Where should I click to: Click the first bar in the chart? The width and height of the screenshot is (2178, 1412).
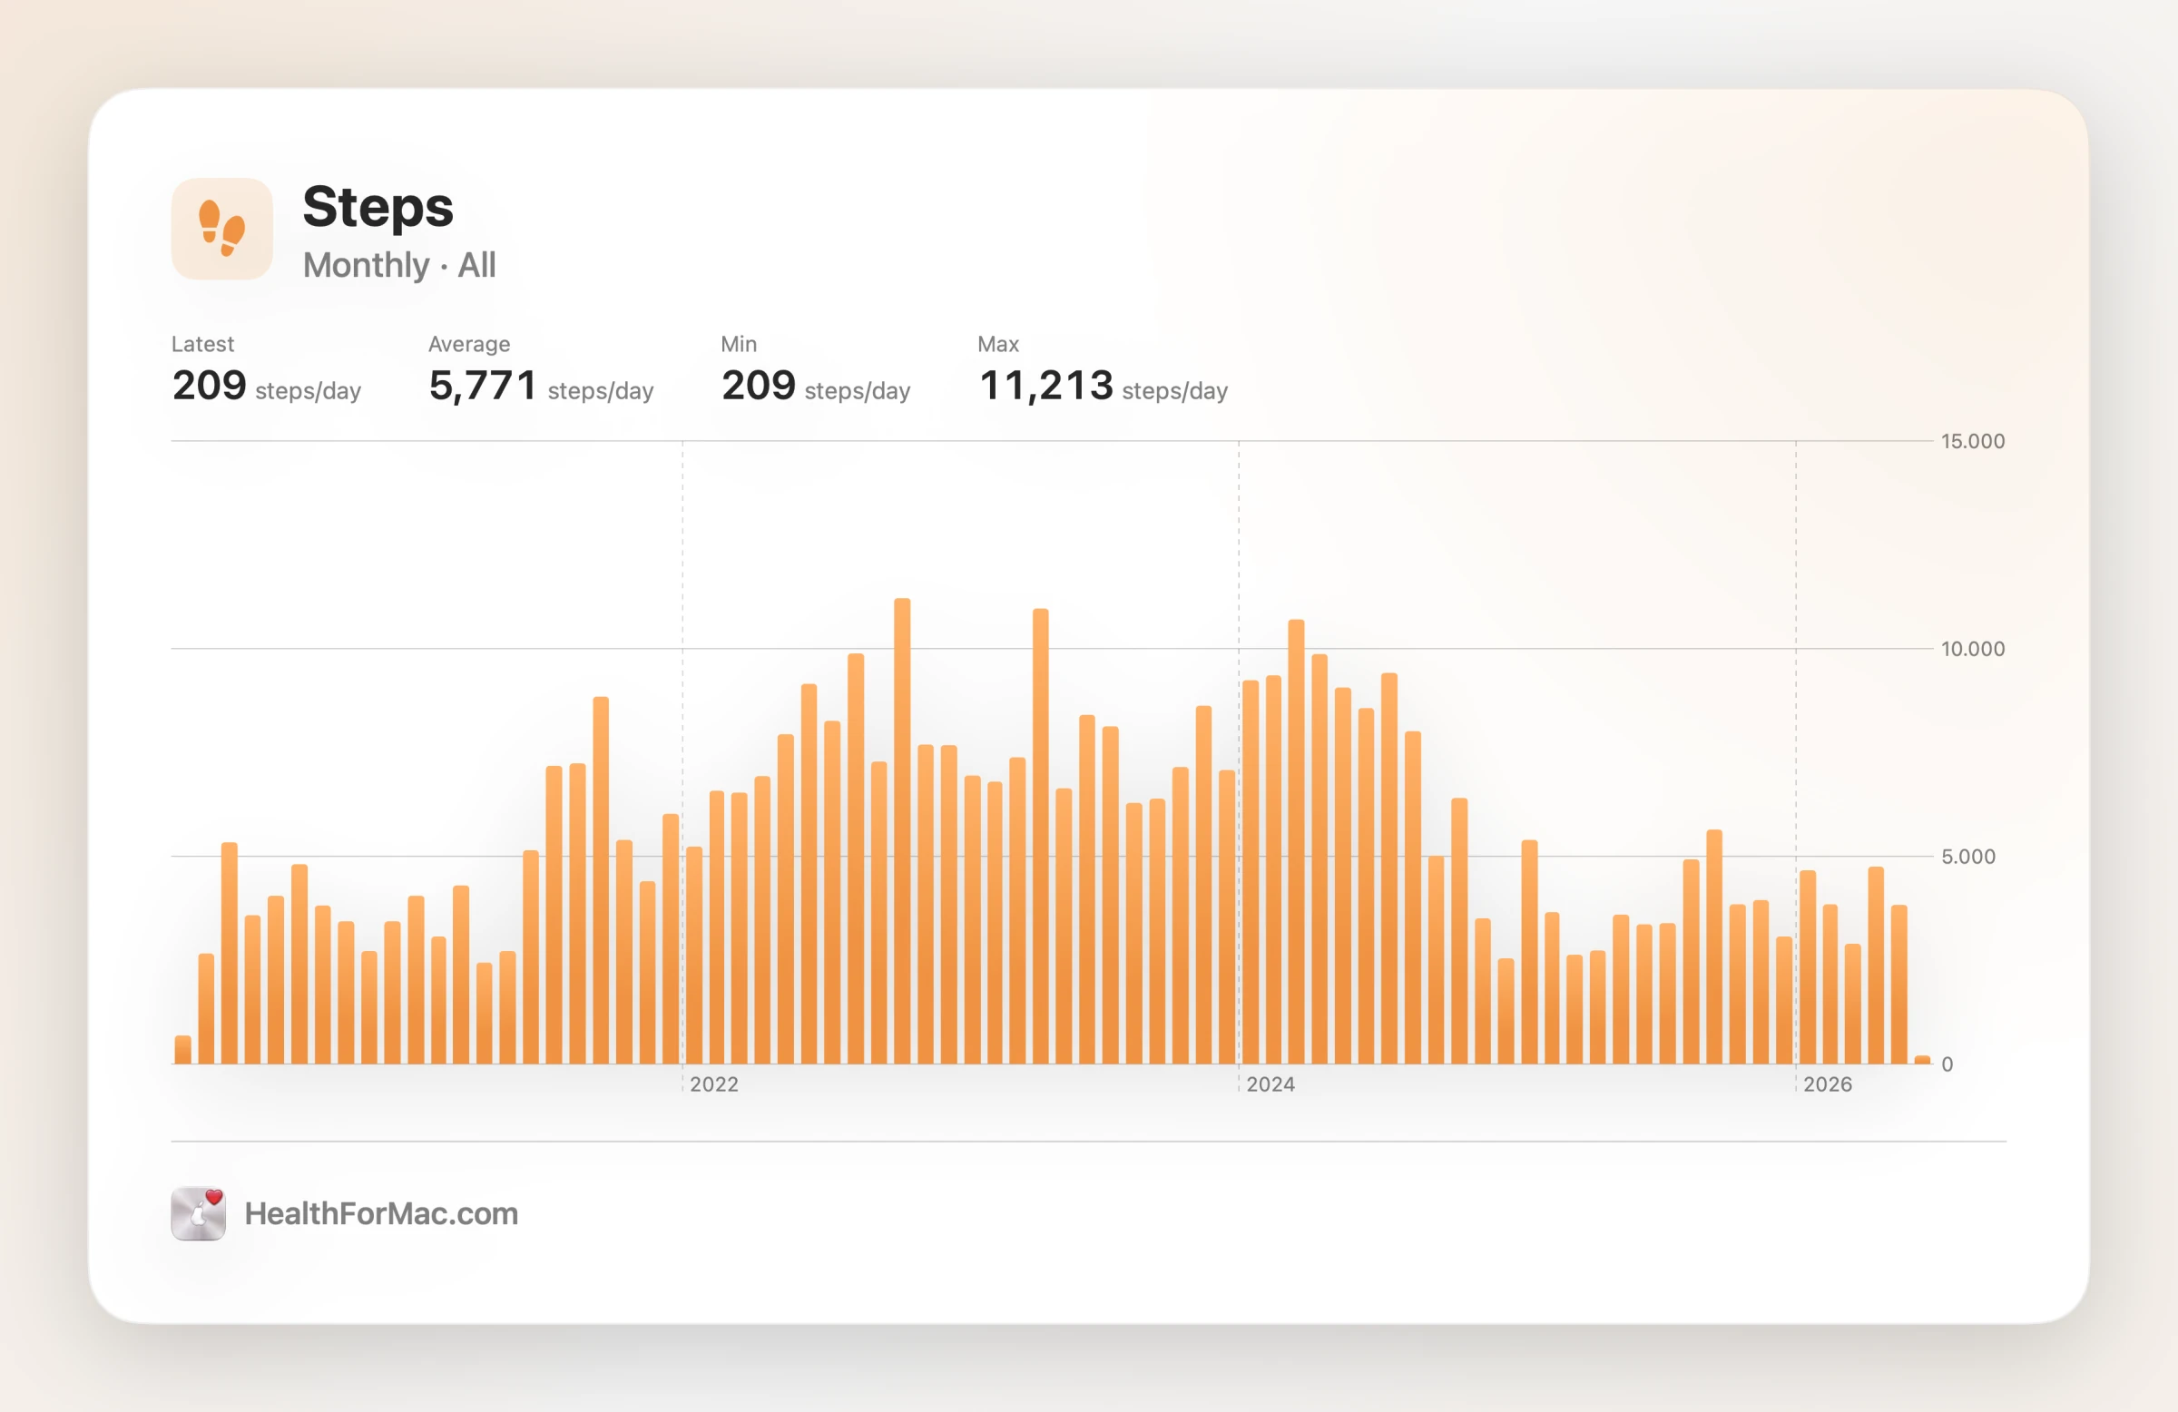point(183,1050)
